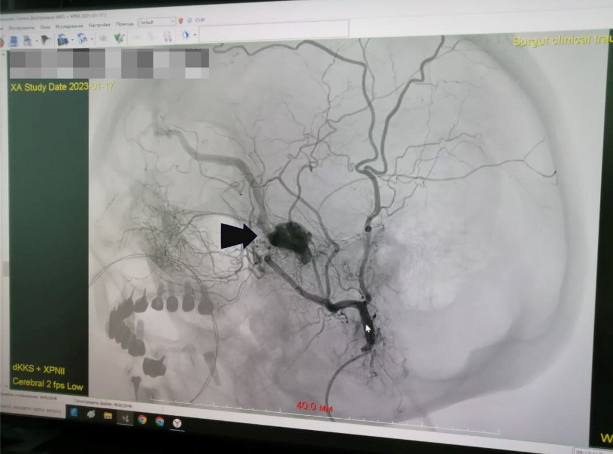Expand the Default preset dropdown
Image resolution: width=613 pixels, height=454 pixels.
click(x=157, y=22)
